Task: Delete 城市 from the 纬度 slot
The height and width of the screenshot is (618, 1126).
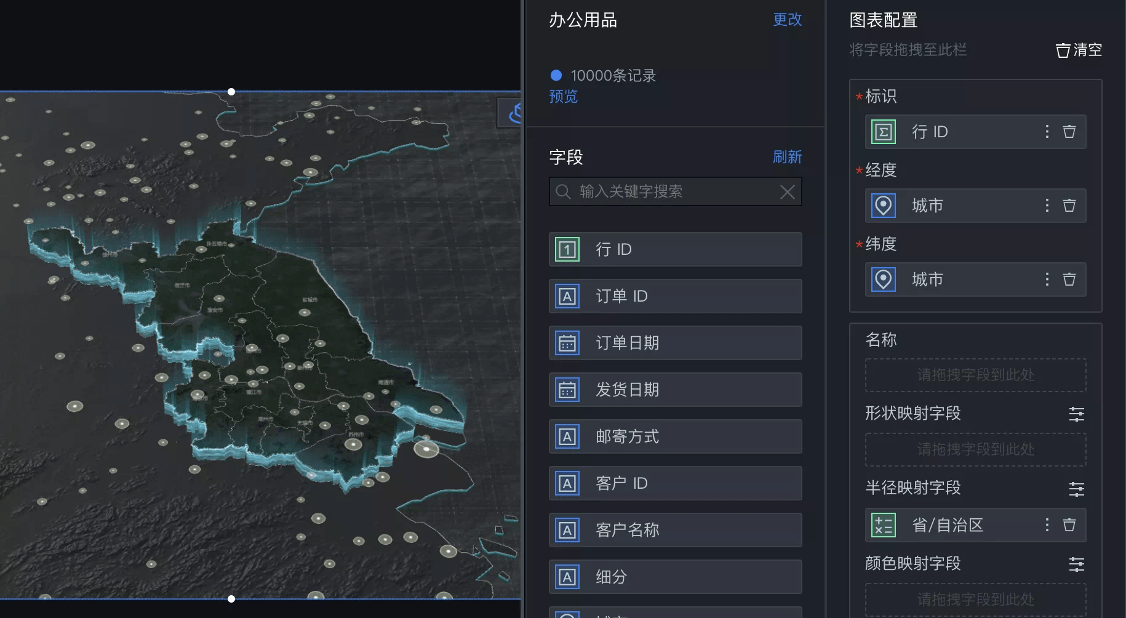Action: click(x=1069, y=279)
